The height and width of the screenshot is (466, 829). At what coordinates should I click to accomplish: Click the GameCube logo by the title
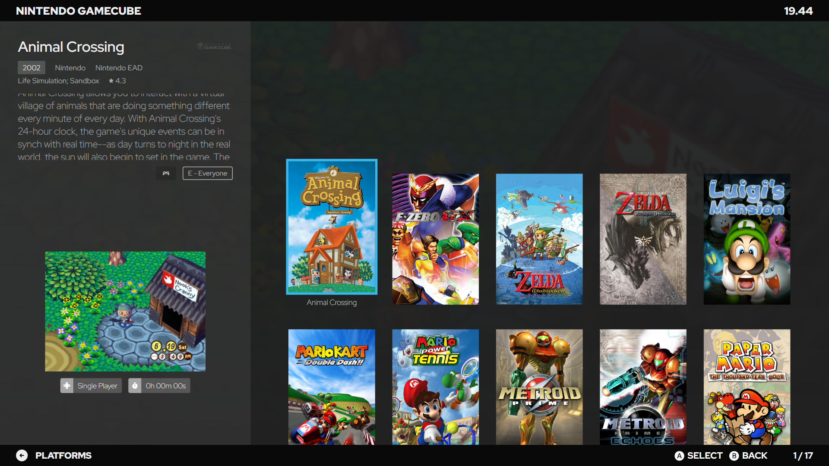(215, 46)
